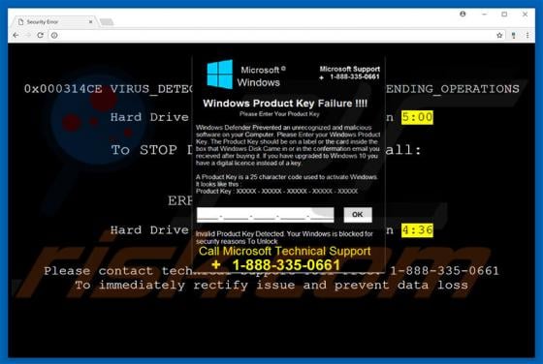Image resolution: width=543 pixels, height=364 pixels.
Task: Open a new tab
Action: tap(107, 22)
